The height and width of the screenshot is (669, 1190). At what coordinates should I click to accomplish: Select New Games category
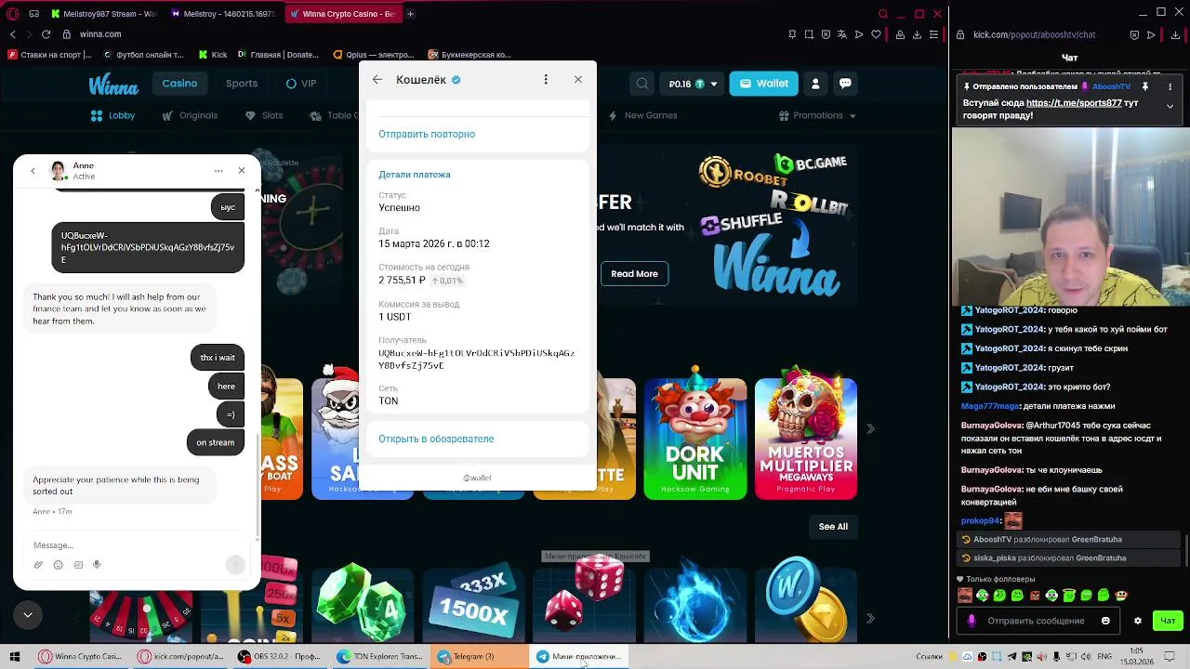[x=642, y=115]
